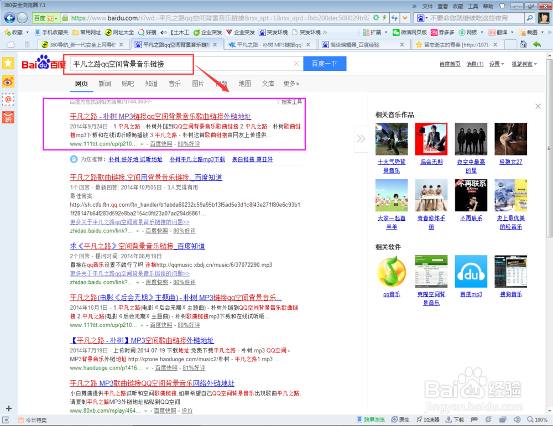The height and width of the screenshot is (426, 553).
Task: Click the Baidu logo
Action: click(43, 63)
